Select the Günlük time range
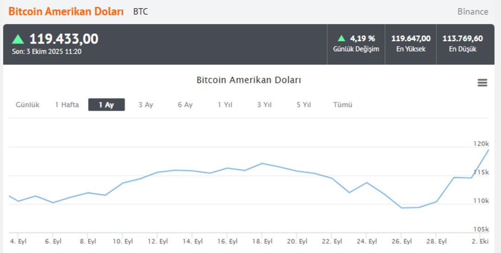This screenshot has width=501, height=253. point(28,105)
